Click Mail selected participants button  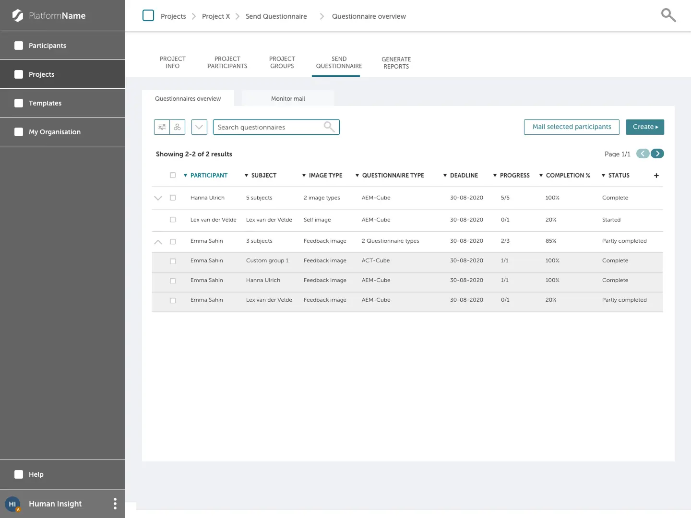pos(572,127)
